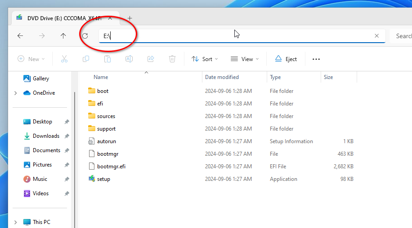Select the support folder
This screenshot has width=412, height=228.
[x=106, y=129]
